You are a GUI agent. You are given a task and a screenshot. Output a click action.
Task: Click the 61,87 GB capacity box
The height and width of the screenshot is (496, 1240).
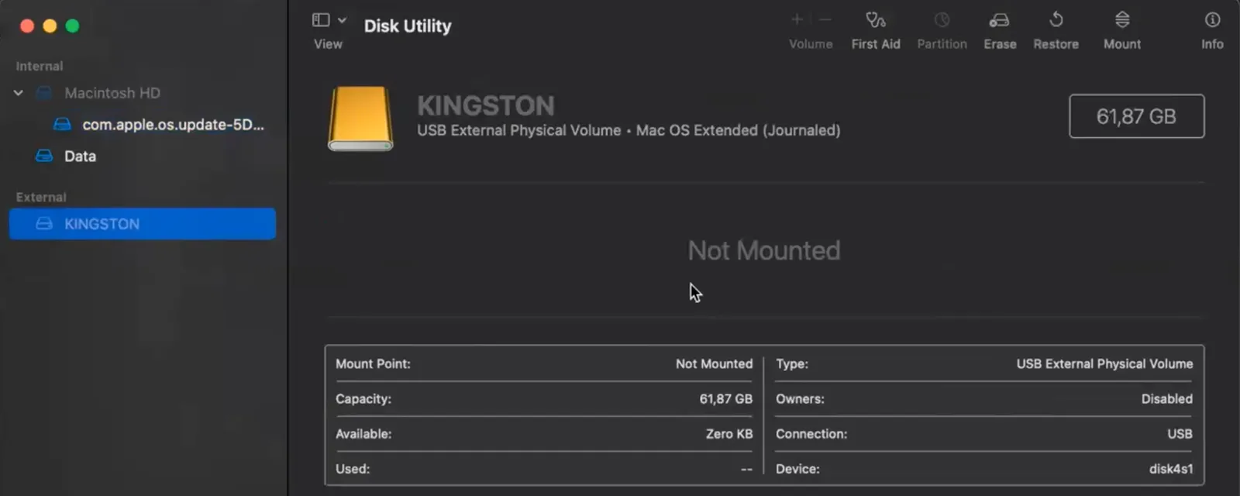pyautogui.click(x=1136, y=116)
